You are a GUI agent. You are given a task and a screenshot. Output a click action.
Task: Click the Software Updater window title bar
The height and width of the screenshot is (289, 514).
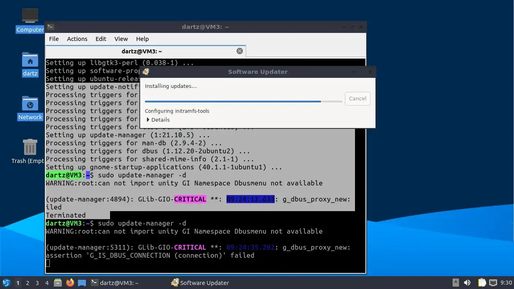pos(257,72)
